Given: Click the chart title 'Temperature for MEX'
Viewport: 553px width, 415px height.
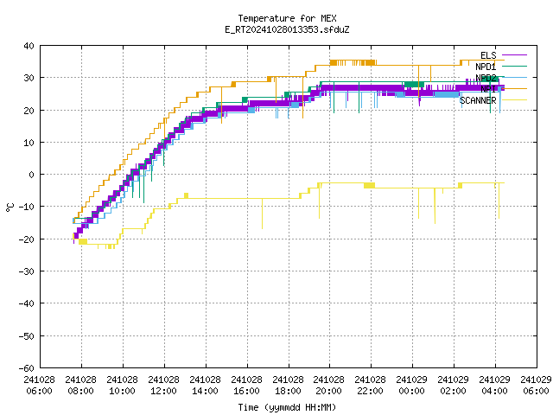Looking at the screenshot, I should pyautogui.click(x=287, y=18).
